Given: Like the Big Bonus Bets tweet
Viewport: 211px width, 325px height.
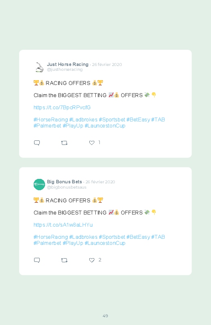Looking at the screenshot, I should (92, 260).
